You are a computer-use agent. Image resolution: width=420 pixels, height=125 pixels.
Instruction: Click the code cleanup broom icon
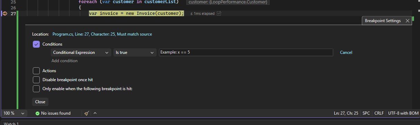87,113
